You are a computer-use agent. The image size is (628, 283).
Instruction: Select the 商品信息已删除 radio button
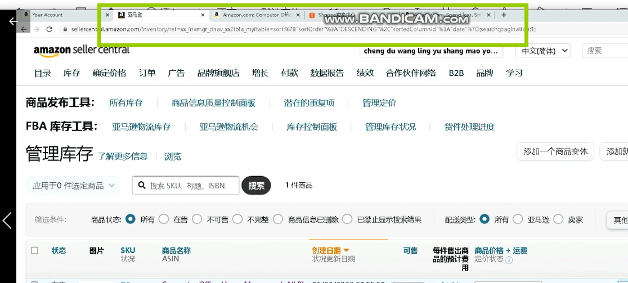pos(279,219)
